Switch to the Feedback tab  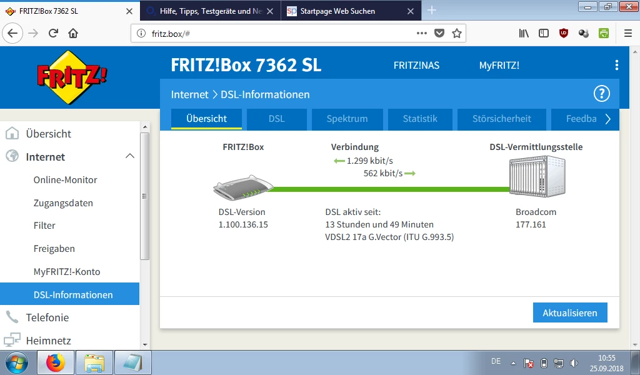click(581, 119)
